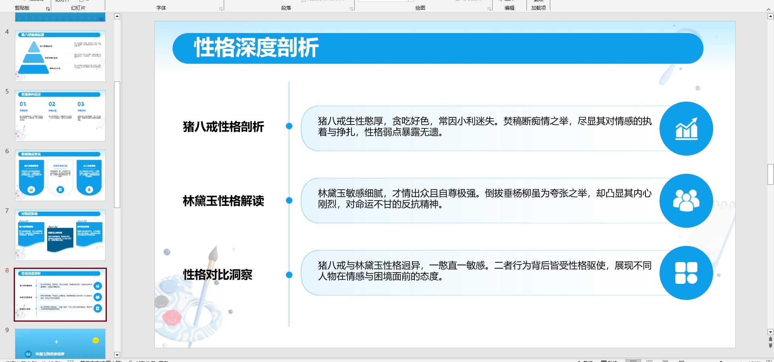Viewport: 774px width, 362px height.
Task: Open the 字体 (Font) dialog launcher
Action: [x=221, y=8]
